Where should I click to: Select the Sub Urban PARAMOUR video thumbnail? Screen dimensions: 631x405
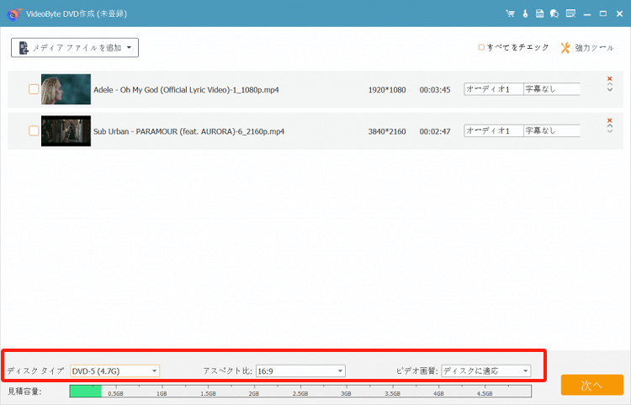point(66,131)
